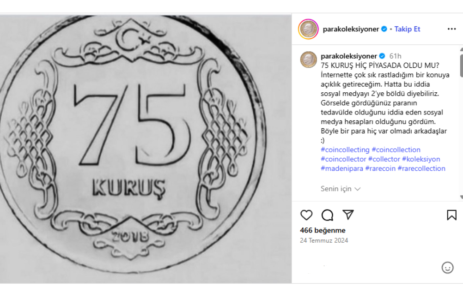
Task: Like the post with the heart icon
Action: pos(306,215)
